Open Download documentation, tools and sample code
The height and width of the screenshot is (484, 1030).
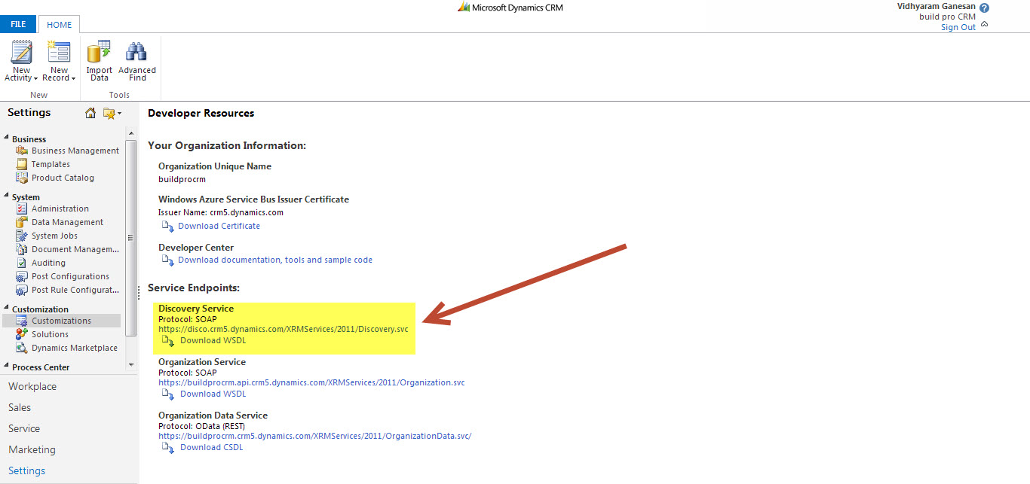[x=275, y=260]
